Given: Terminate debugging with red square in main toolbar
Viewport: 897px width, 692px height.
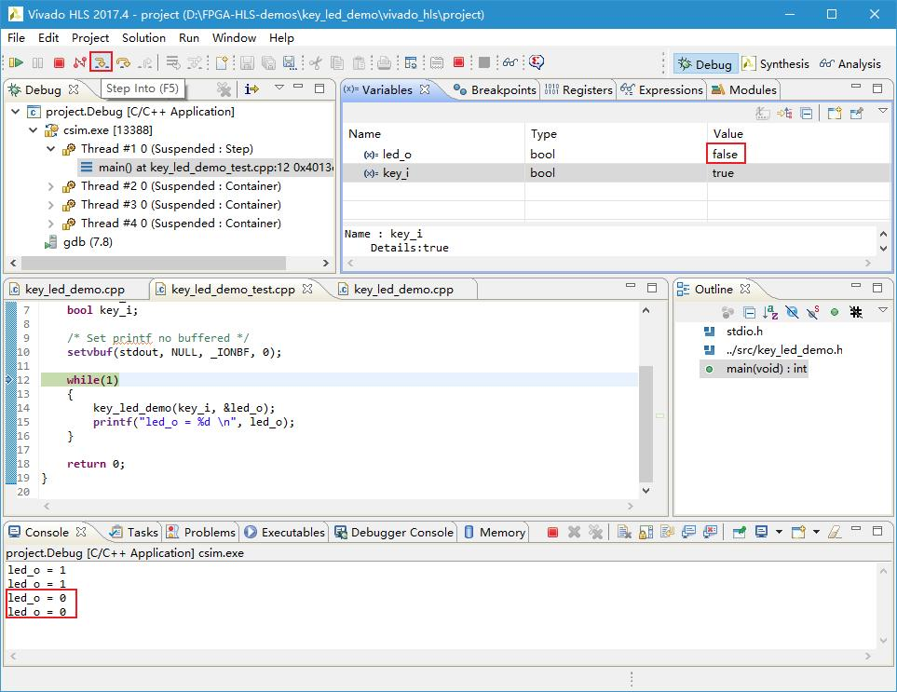Looking at the screenshot, I should click(59, 62).
